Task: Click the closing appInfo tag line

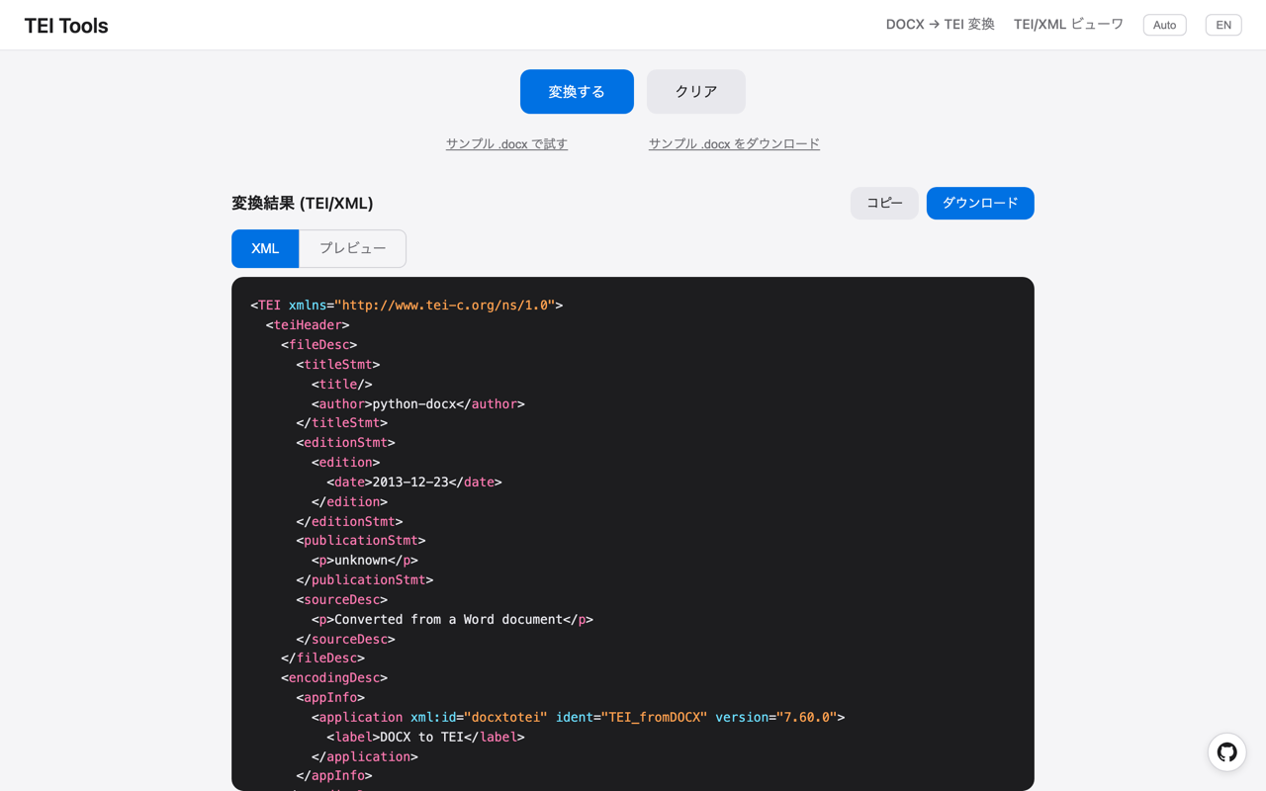Action: [x=334, y=776]
